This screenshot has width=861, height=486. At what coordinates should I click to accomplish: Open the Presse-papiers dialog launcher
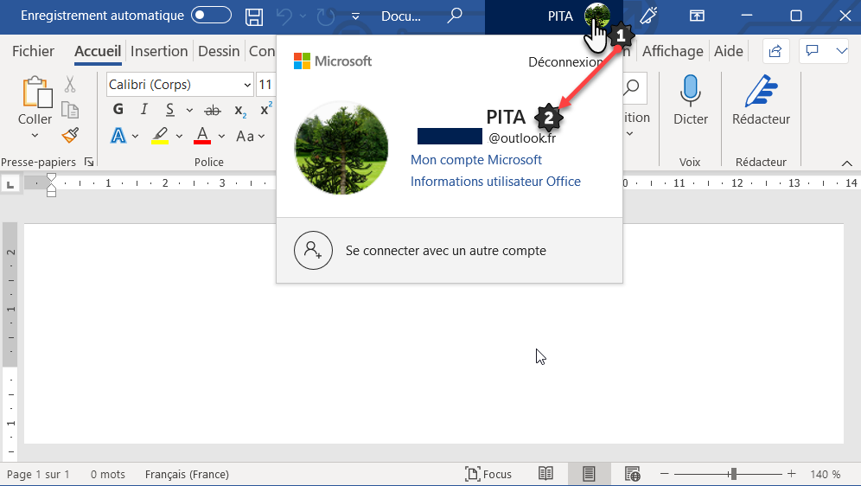click(x=89, y=162)
